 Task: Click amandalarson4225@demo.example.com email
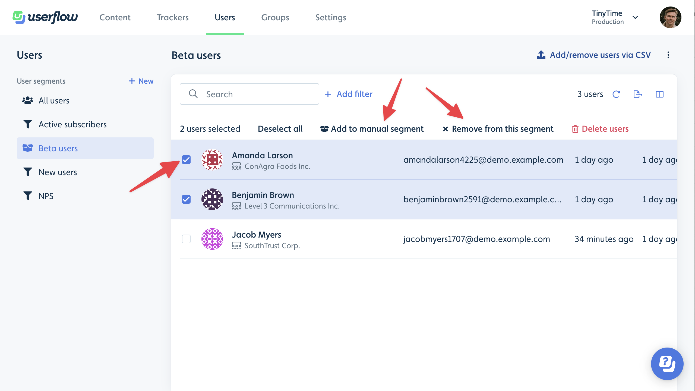pyautogui.click(x=483, y=160)
